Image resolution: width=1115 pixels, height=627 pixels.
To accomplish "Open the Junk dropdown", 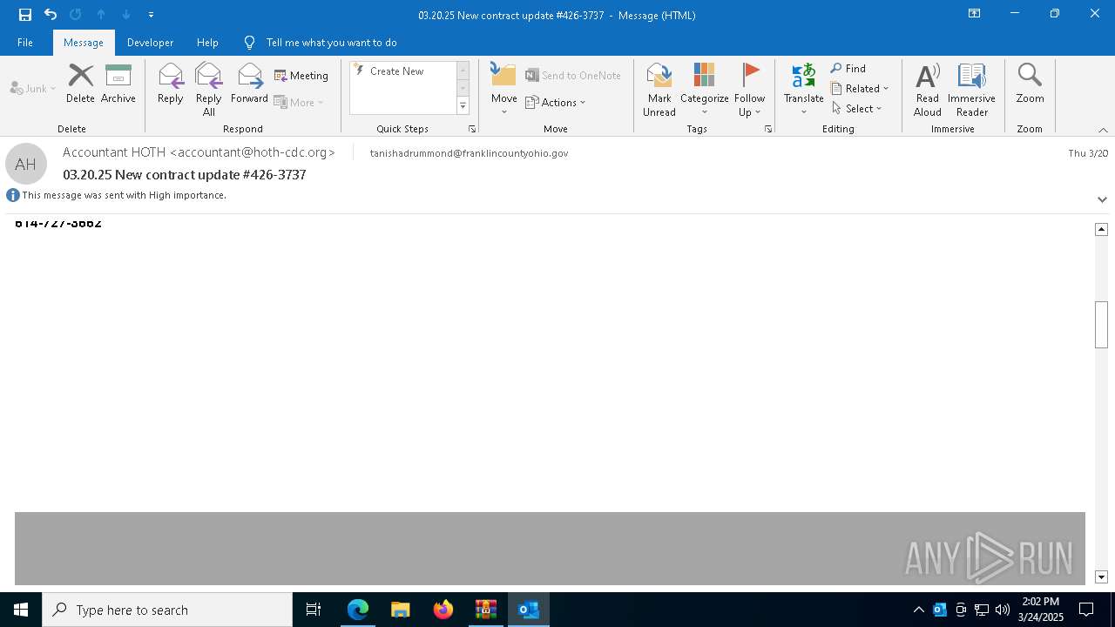I will (x=33, y=89).
